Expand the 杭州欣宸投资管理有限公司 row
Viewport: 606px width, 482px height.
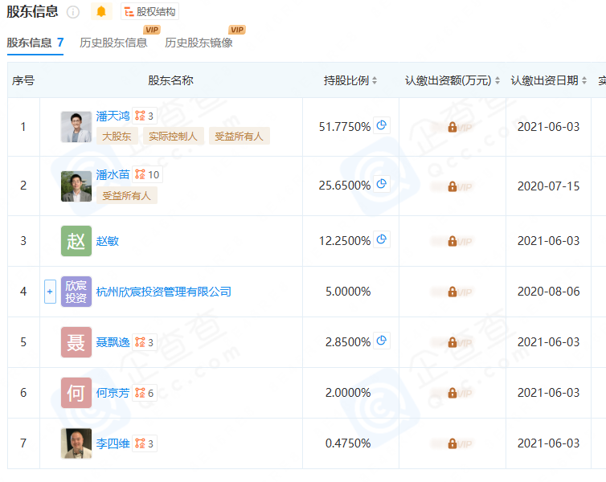(50, 292)
